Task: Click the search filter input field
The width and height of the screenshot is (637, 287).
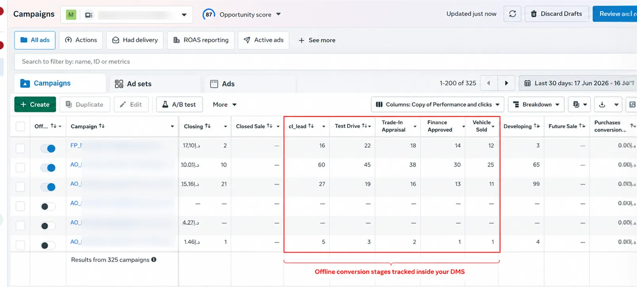Action: coord(325,62)
